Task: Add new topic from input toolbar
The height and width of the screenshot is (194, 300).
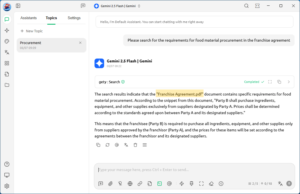Action: pyautogui.click(x=101, y=184)
